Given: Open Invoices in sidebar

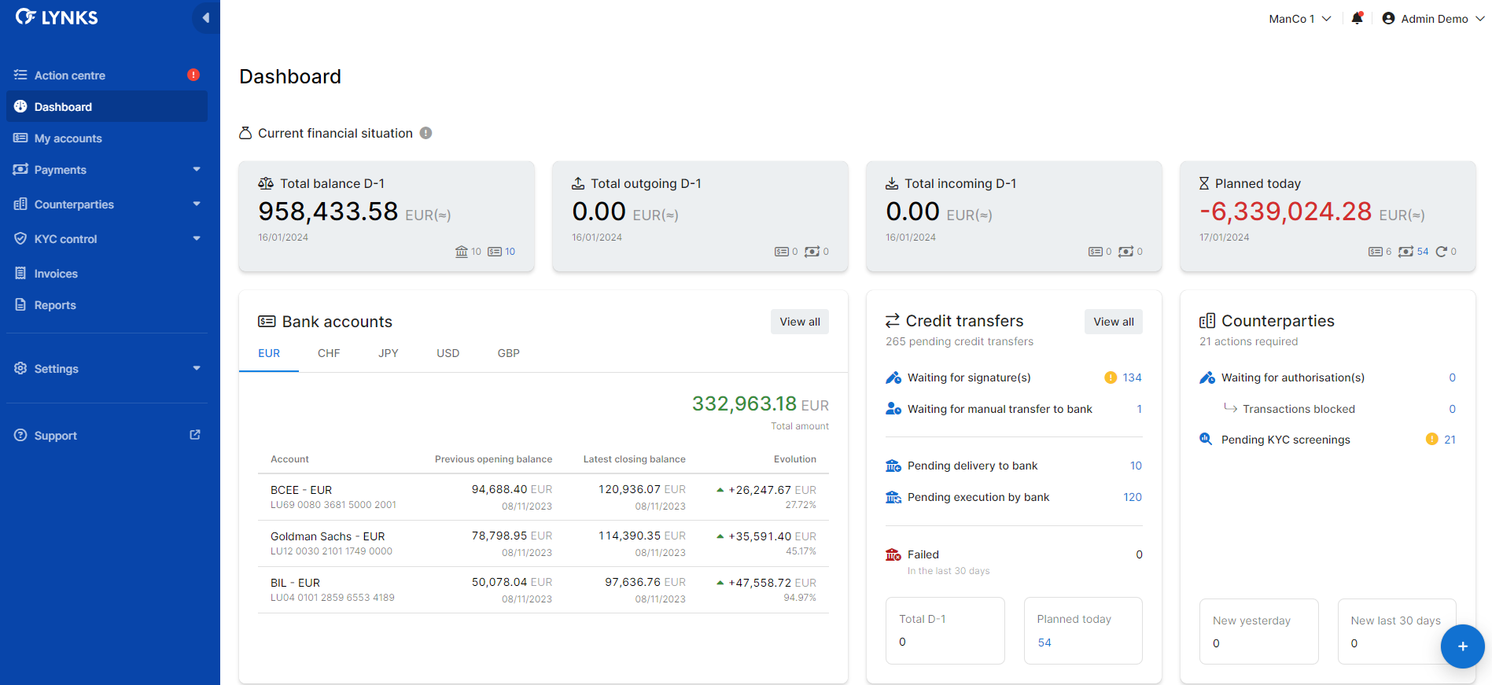Looking at the screenshot, I should (x=107, y=273).
